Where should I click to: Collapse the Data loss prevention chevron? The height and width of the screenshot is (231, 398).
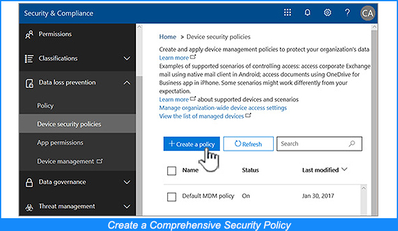[127, 83]
